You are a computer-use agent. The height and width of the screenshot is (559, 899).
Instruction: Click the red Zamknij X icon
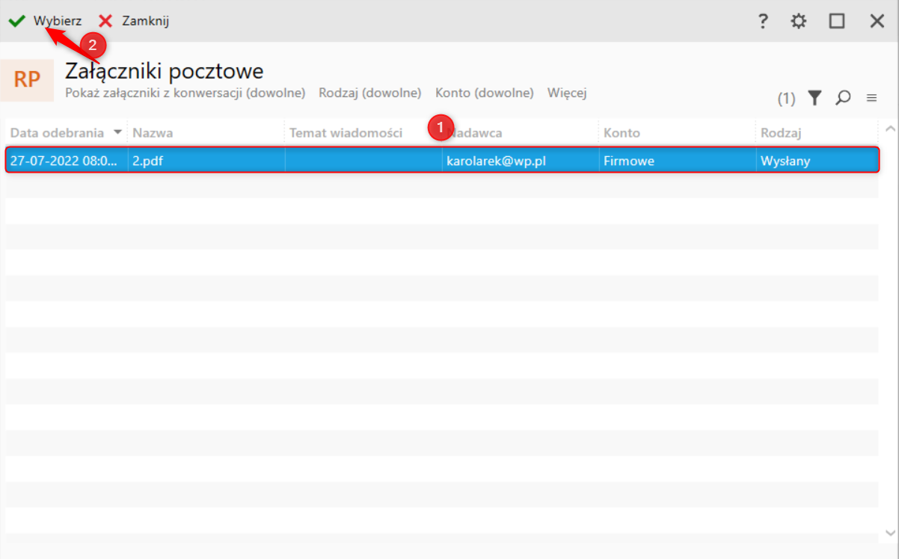point(105,21)
